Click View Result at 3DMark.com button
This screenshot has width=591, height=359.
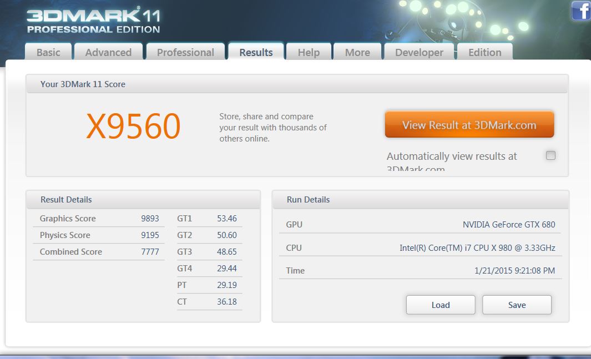point(469,125)
